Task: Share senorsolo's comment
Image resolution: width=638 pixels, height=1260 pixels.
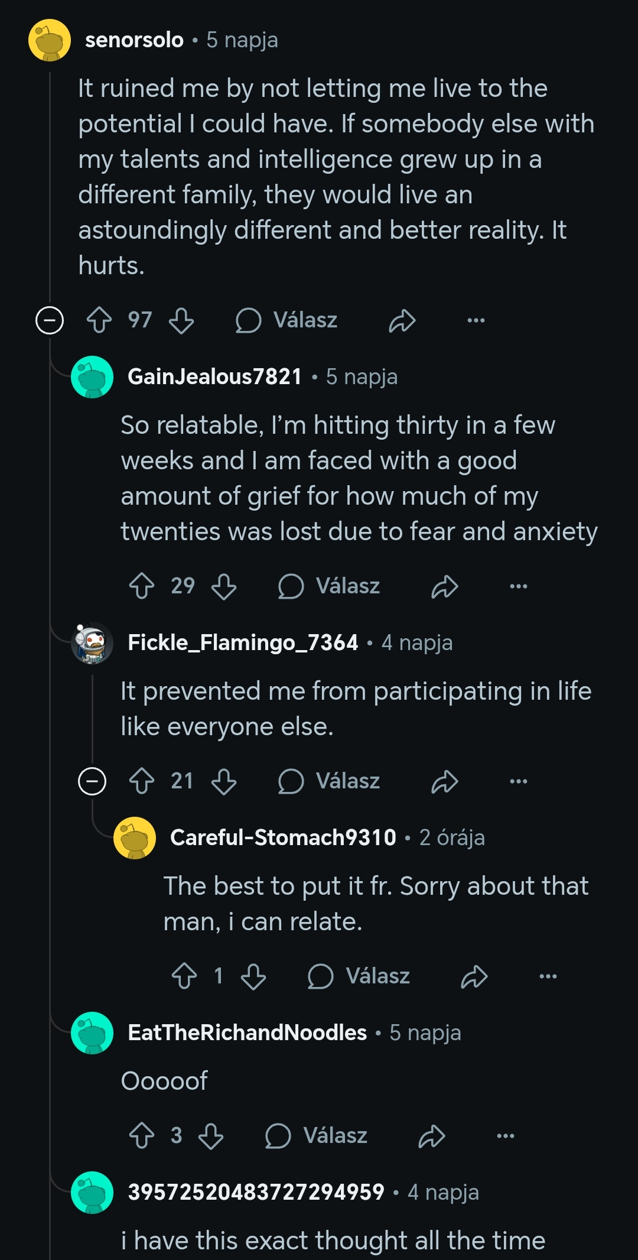Action: pyautogui.click(x=402, y=320)
